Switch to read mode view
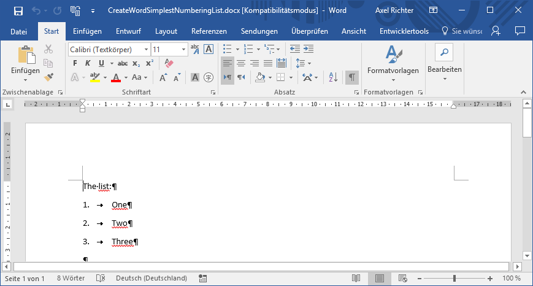The image size is (533, 286). [x=356, y=279]
